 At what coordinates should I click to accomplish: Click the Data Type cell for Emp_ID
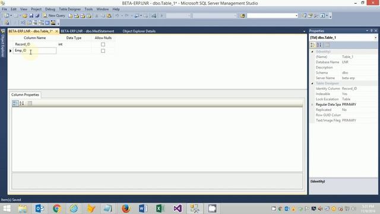(x=74, y=51)
